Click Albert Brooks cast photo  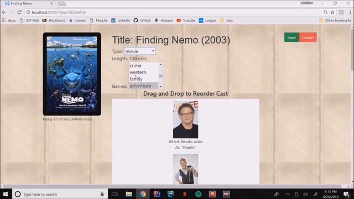point(186,119)
